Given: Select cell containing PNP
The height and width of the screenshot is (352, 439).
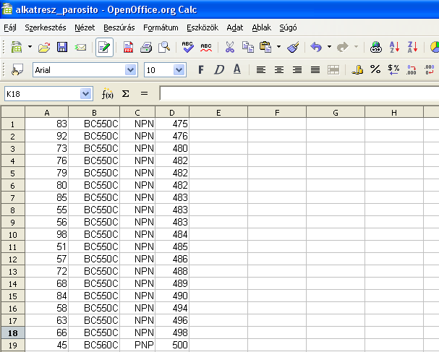Looking at the screenshot, I should pyautogui.click(x=137, y=345).
